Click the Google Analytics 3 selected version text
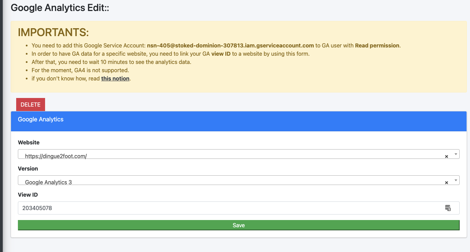470x252 pixels. pos(49,182)
